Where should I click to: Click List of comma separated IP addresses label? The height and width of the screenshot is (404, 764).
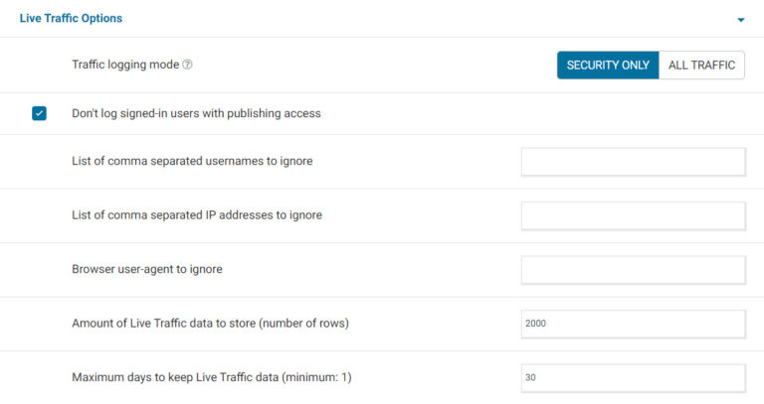196,214
